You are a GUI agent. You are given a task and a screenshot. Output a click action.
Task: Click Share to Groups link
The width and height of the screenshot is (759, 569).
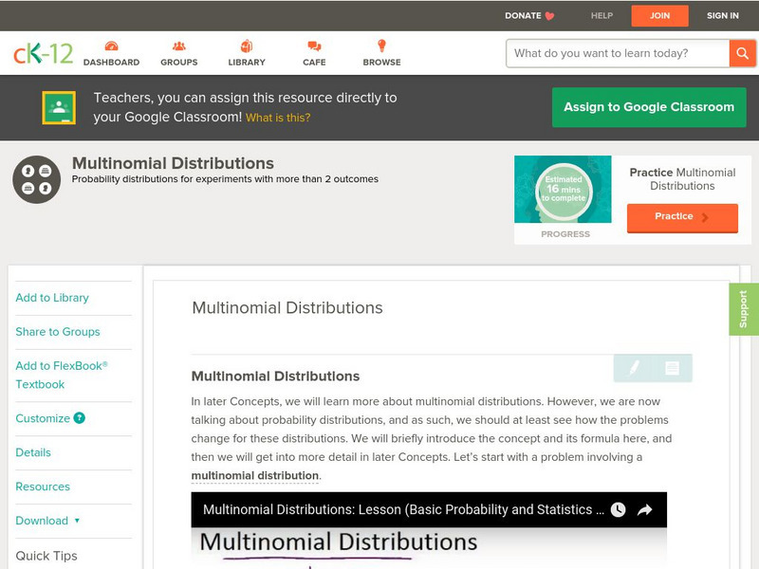(x=58, y=331)
